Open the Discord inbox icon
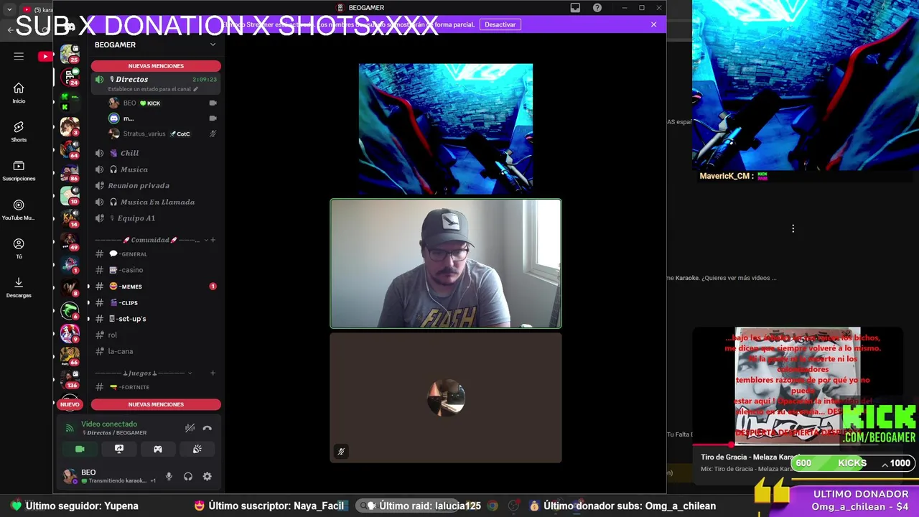The height and width of the screenshot is (517, 919). click(x=575, y=8)
